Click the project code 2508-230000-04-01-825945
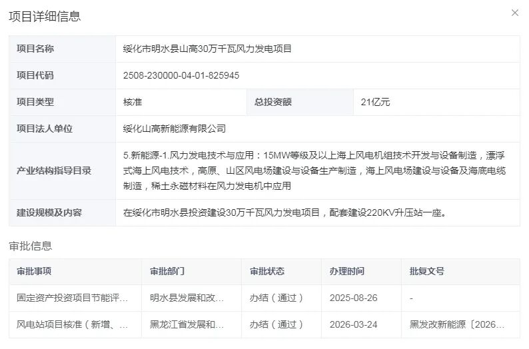The image size is (529, 349). tap(181, 75)
